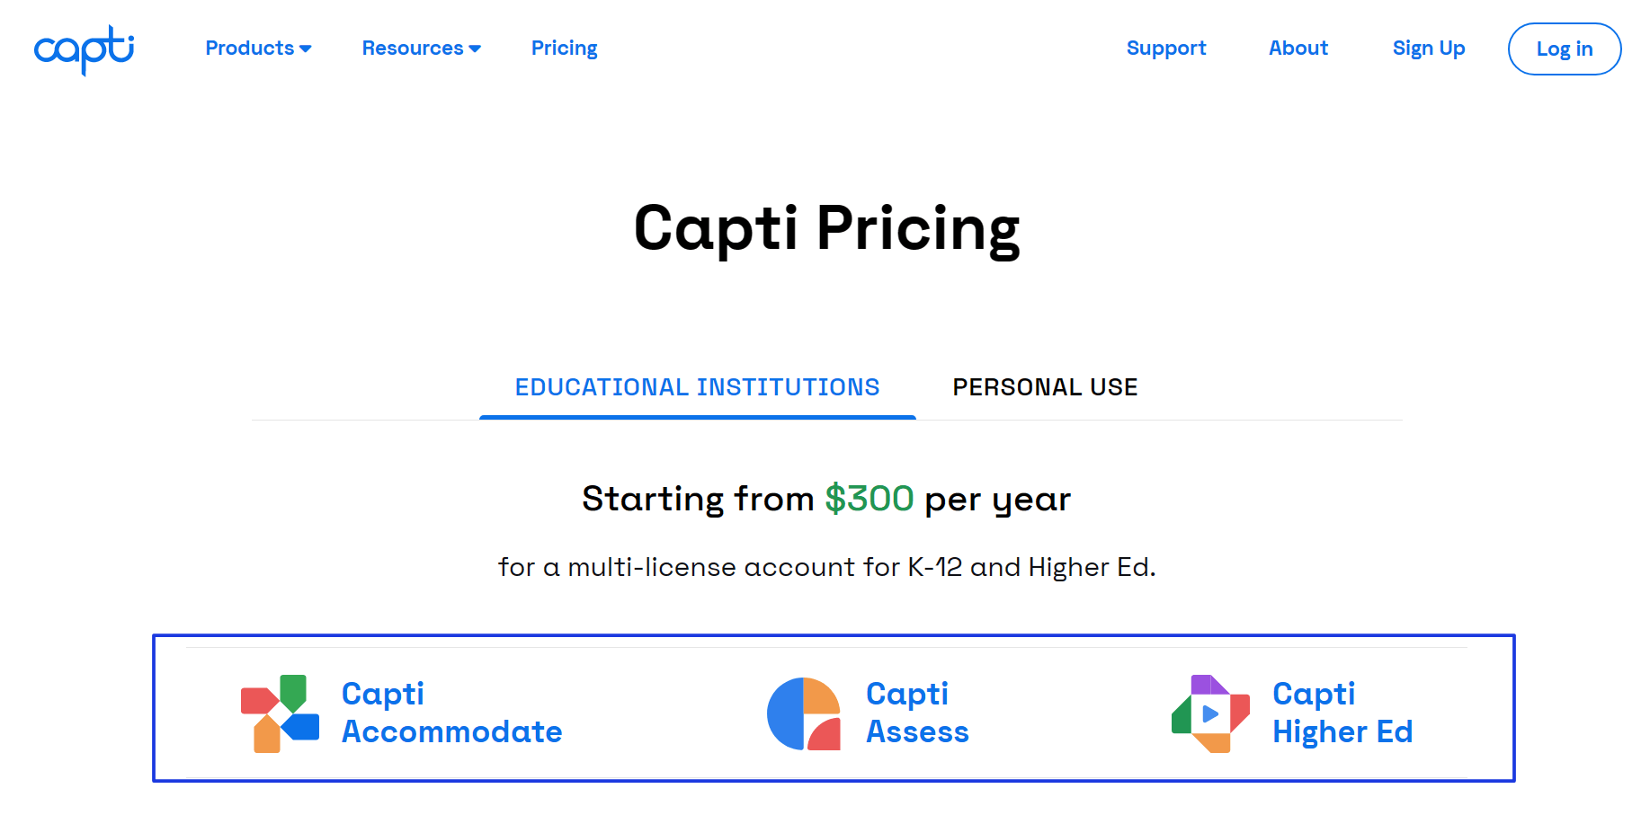This screenshot has width=1650, height=815.
Task: Click the Log in button
Action: (x=1564, y=49)
